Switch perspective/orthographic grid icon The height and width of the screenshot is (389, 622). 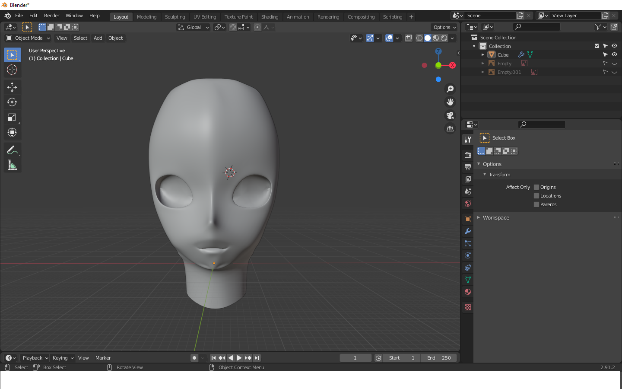pos(450,129)
